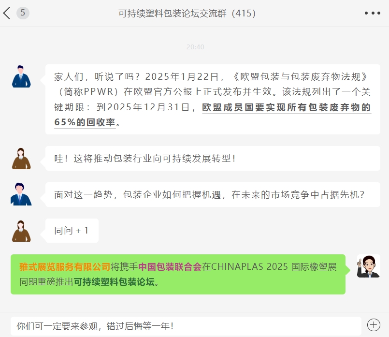Image resolution: width=389 pixels, height=337 pixels.
Task: Select the 同问 + 1 message bubble
Action: click(x=72, y=231)
